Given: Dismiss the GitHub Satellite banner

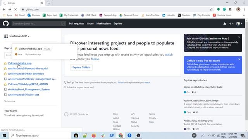Looking at the screenshot, I should tap(239, 37).
